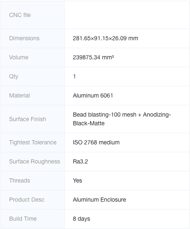Select the Surface Roughness label

click(34, 161)
